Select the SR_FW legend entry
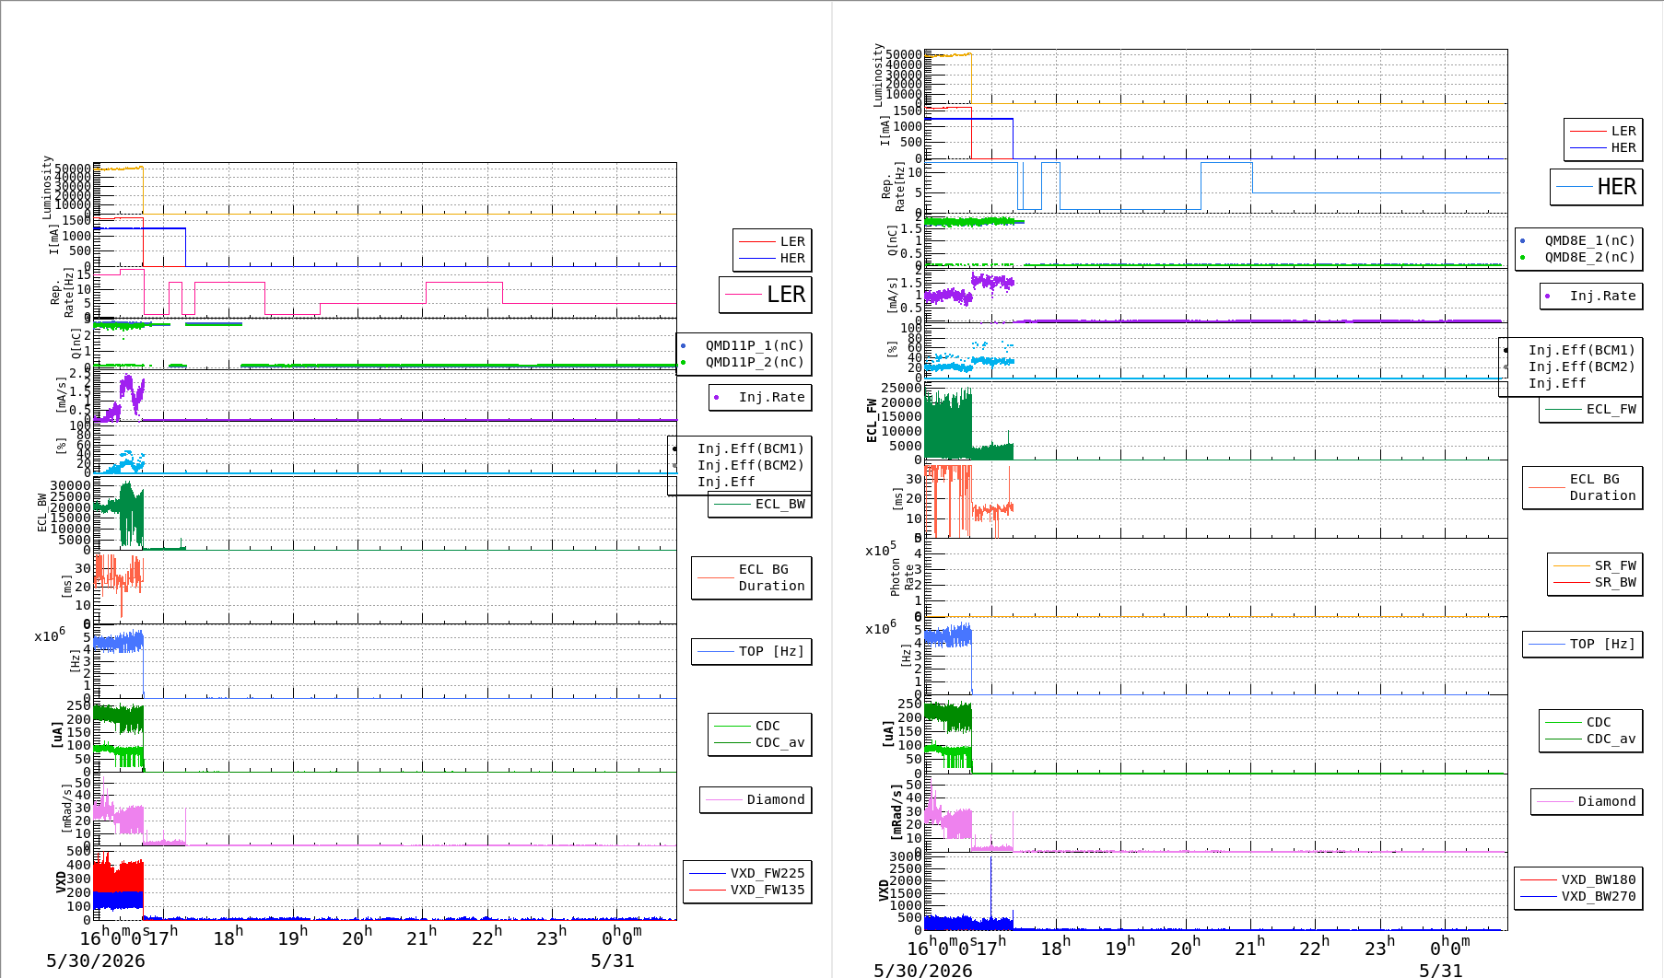Image resolution: width=1664 pixels, height=978 pixels. pyautogui.click(x=1615, y=565)
